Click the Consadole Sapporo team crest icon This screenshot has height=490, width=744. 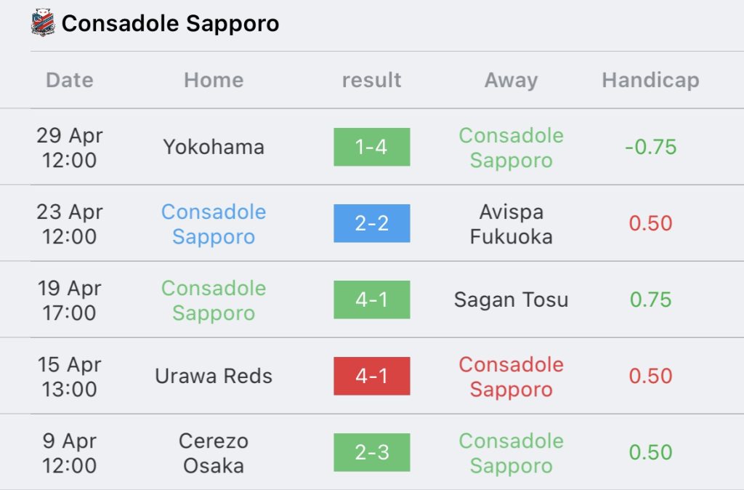coord(43,23)
